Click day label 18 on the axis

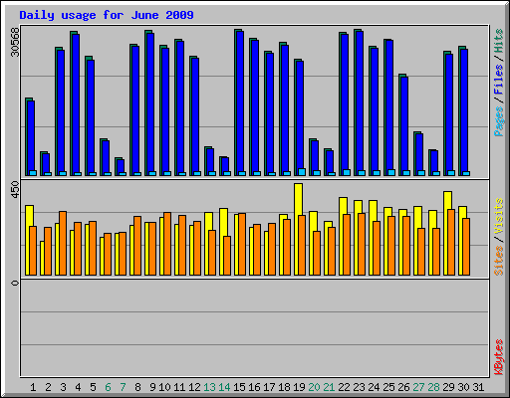click(x=284, y=387)
